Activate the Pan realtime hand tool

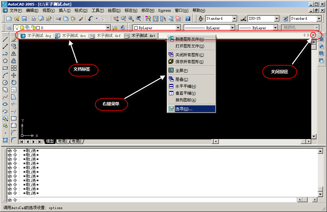(115, 19)
